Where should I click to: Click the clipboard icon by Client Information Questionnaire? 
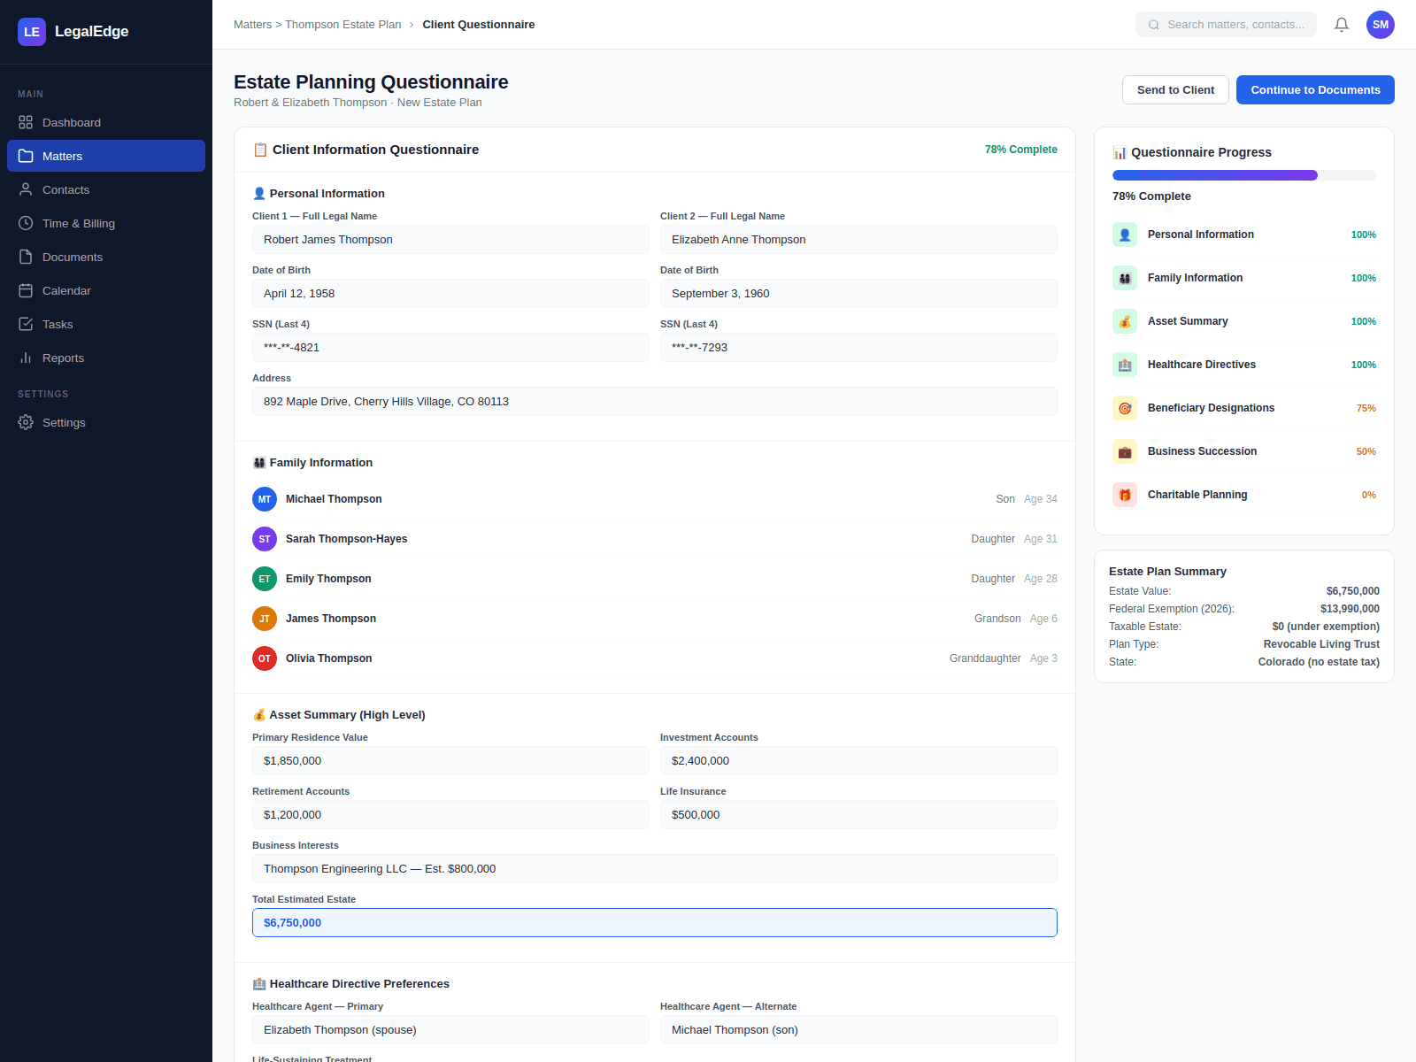coord(260,150)
